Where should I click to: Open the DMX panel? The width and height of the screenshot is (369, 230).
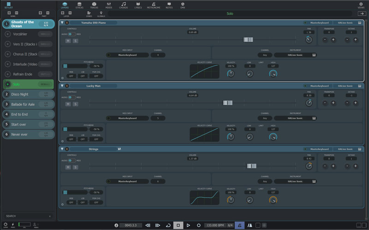(x=183, y=6)
